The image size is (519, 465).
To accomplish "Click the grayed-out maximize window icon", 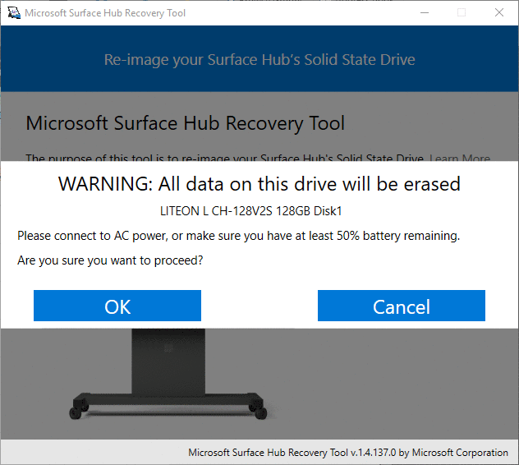I will [x=462, y=13].
